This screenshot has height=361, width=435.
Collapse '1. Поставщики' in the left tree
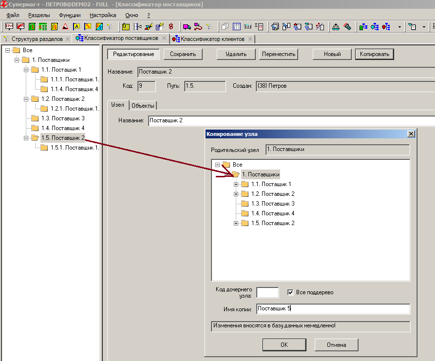pyautogui.click(x=17, y=60)
